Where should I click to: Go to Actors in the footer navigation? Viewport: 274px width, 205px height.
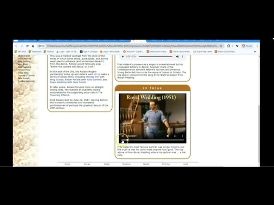click(x=107, y=164)
